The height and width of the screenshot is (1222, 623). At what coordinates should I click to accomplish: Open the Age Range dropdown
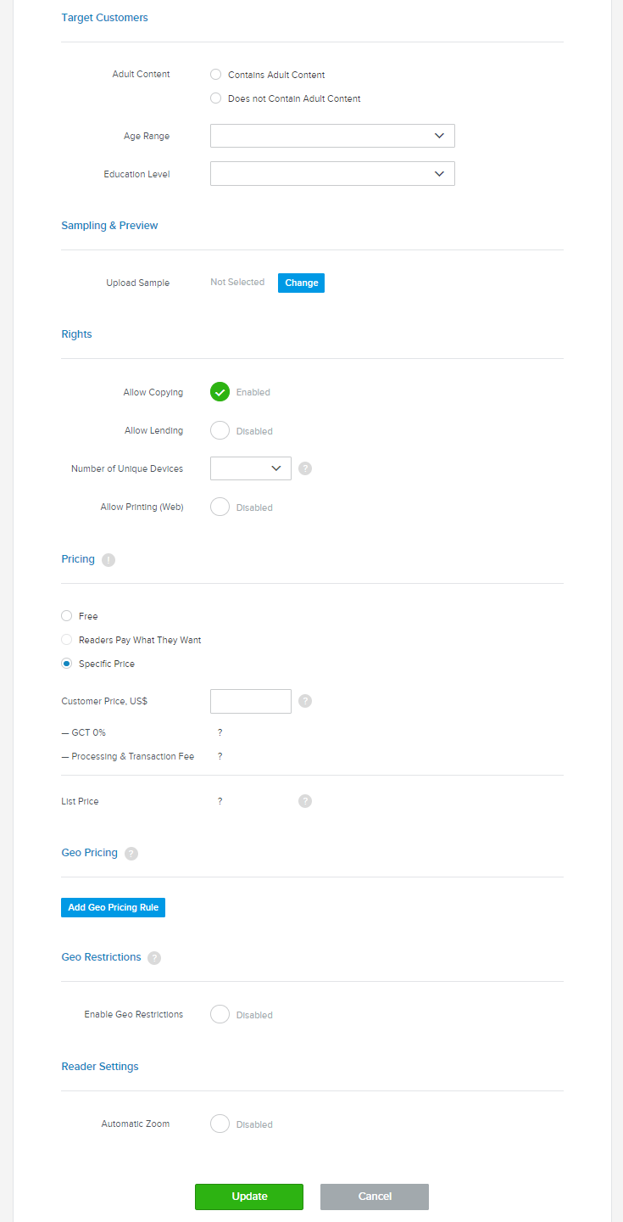pyautogui.click(x=332, y=136)
